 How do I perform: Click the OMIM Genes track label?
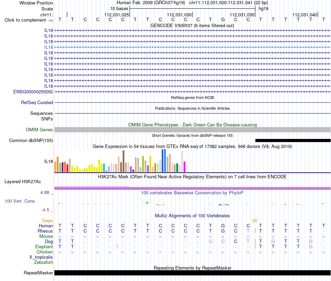[39, 130]
